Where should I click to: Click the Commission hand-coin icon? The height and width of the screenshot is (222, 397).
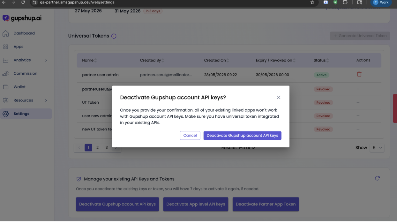pos(5,73)
